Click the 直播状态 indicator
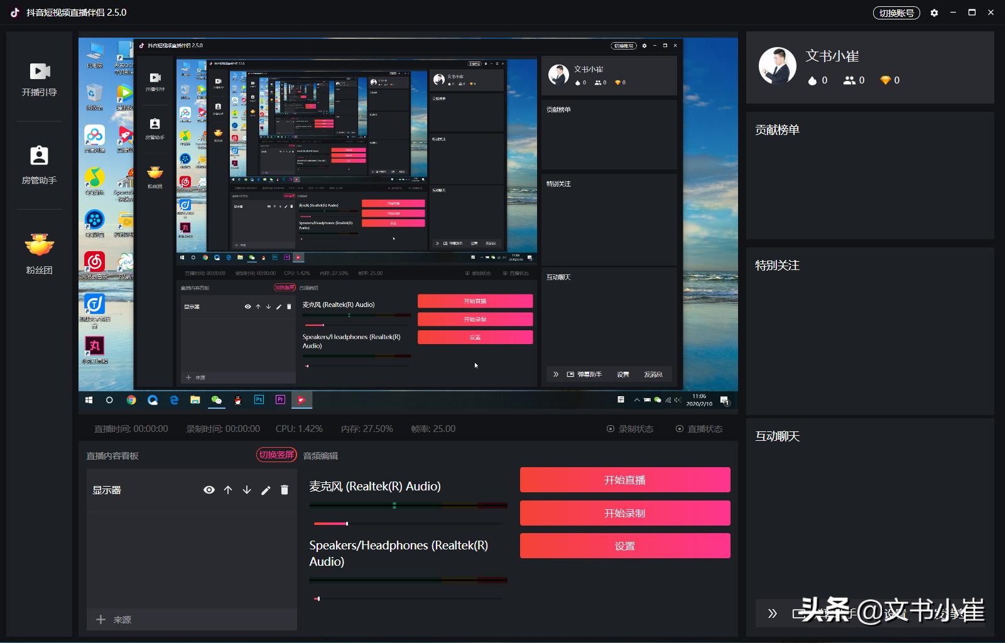1005x643 pixels. [699, 429]
